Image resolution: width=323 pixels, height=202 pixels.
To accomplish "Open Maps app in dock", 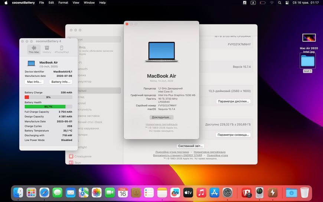I will [84, 193].
